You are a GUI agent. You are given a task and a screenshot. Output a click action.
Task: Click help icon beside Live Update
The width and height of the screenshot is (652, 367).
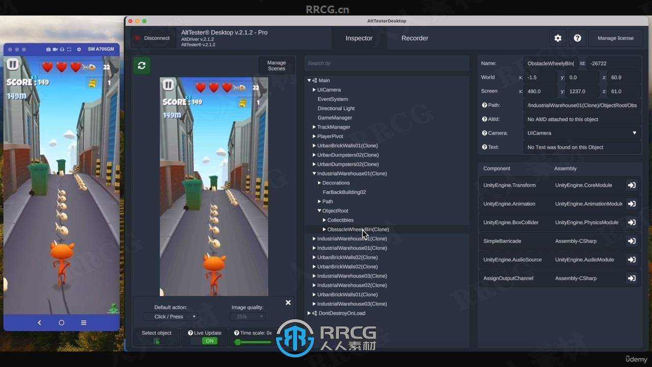tap(191, 333)
